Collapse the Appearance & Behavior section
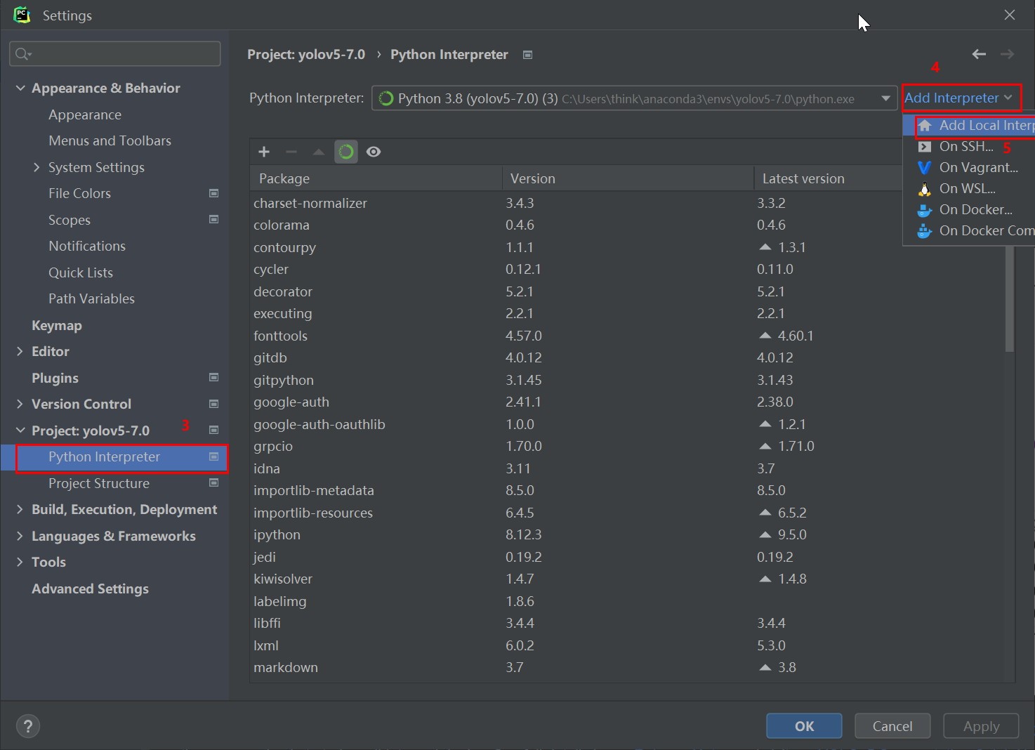 (x=20, y=88)
